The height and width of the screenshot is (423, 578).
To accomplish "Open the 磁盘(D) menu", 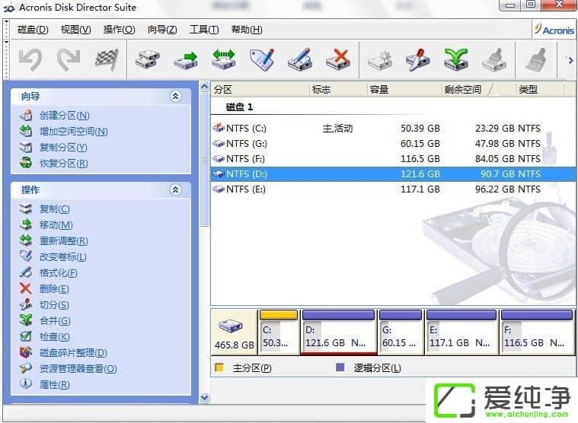I will click(x=33, y=30).
